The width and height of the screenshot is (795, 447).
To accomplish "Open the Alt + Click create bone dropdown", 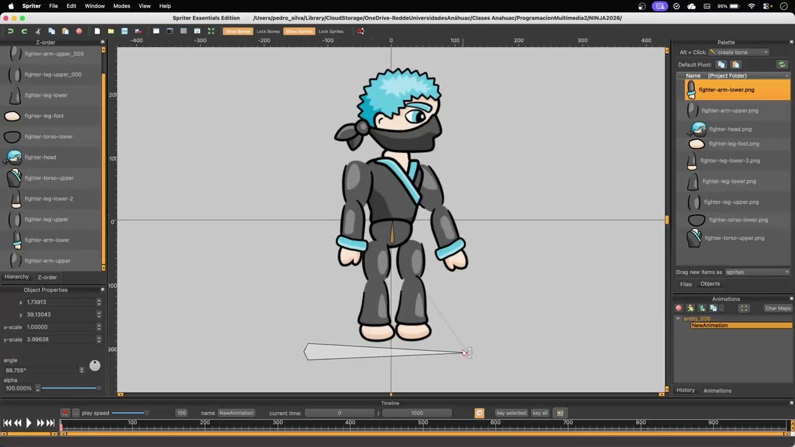I will (x=738, y=52).
